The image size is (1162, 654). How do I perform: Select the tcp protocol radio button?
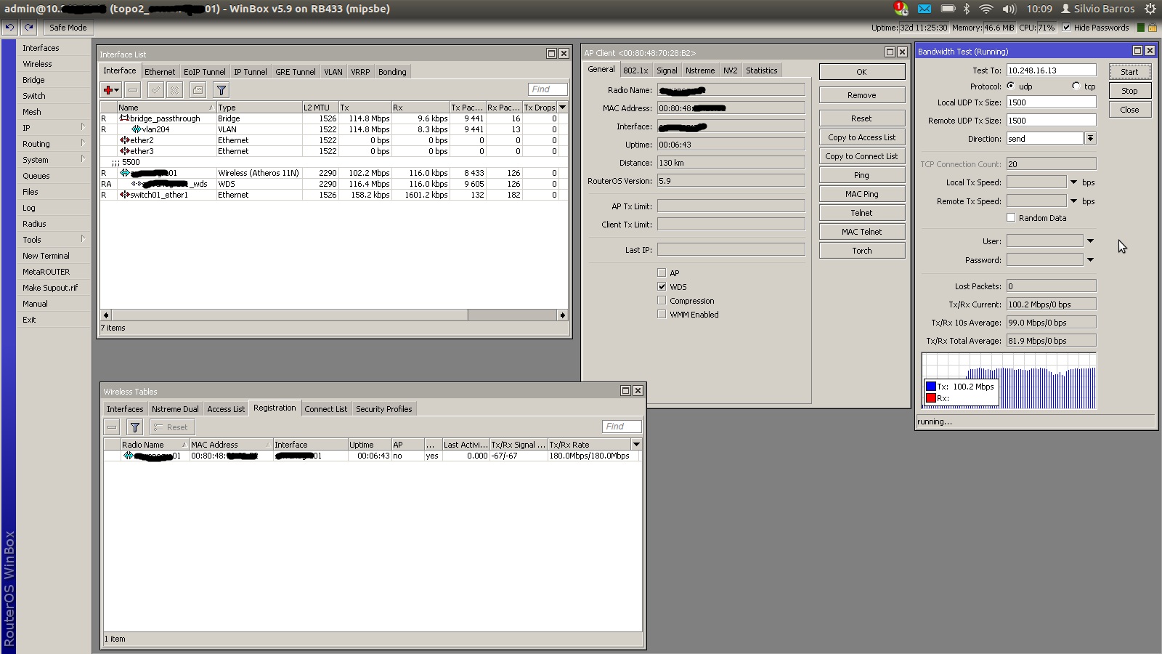[x=1076, y=86]
